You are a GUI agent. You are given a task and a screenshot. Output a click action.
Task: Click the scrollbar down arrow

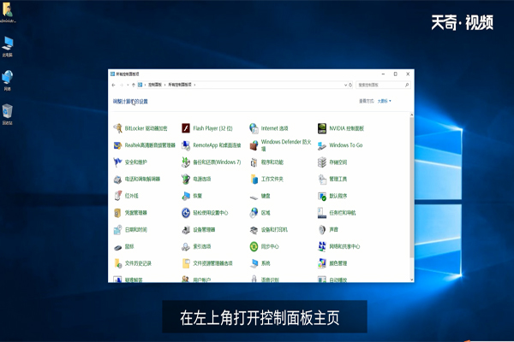(412, 280)
